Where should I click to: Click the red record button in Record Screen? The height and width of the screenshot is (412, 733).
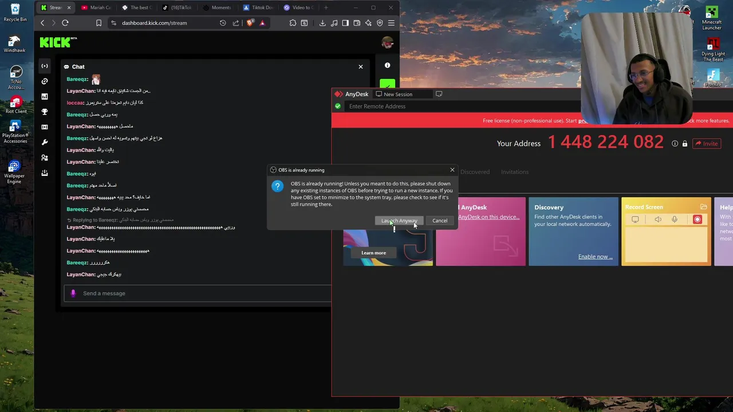pos(697,220)
